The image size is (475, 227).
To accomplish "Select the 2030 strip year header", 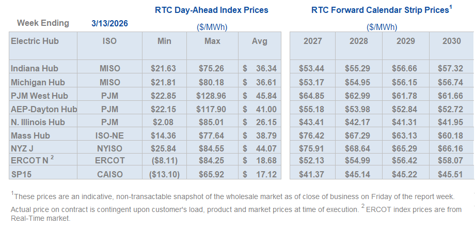I will tap(452, 41).
